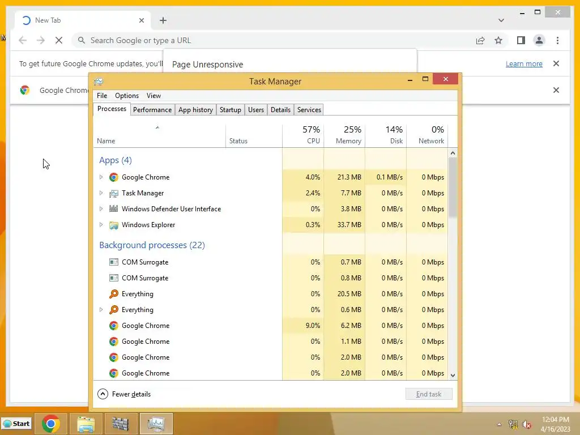Click the Chrome forward arrow button
The height and width of the screenshot is (435, 580).
[41, 40]
